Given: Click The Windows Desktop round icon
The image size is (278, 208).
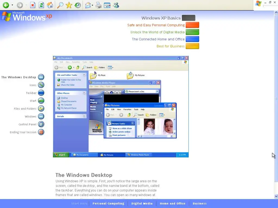Looking at the screenshot, I should point(41,77).
